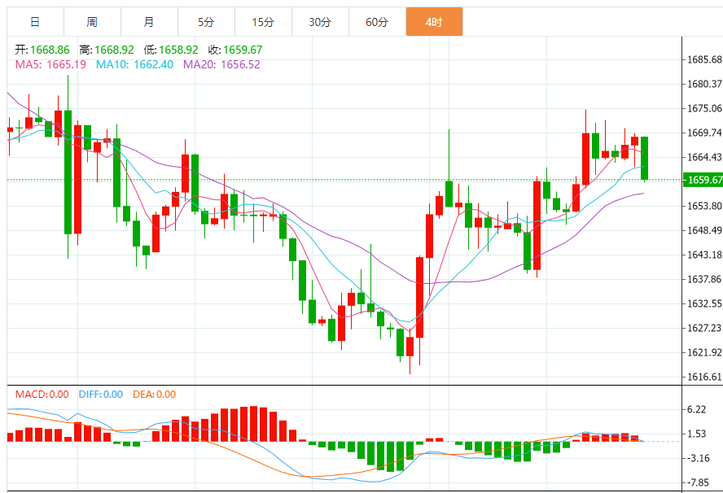Click the MA10: 1662.40 label

[134, 64]
